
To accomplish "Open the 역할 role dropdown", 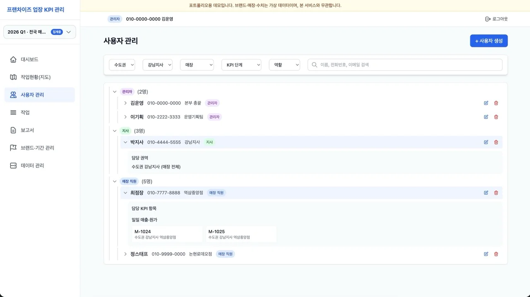I will coord(284,65).
